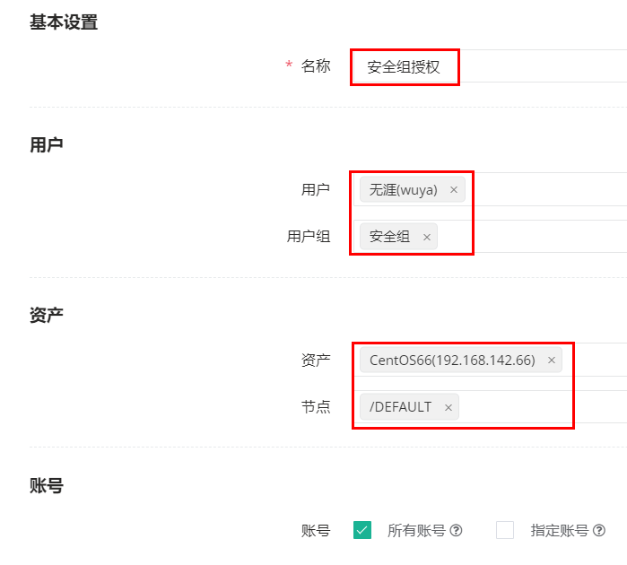Click the 所有账号 label text
The height and width of the screenshot is (565, 627).
coord(416,531)
